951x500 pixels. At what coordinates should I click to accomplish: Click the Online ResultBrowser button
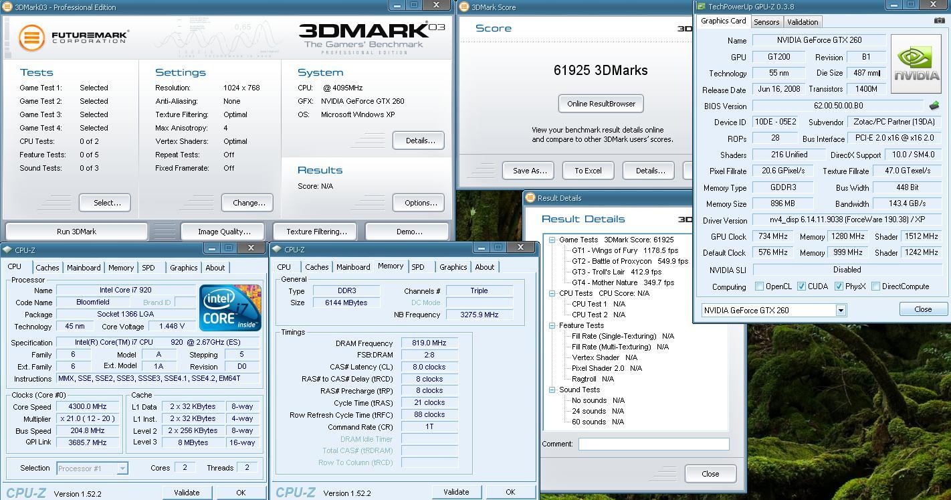point(601,104)
